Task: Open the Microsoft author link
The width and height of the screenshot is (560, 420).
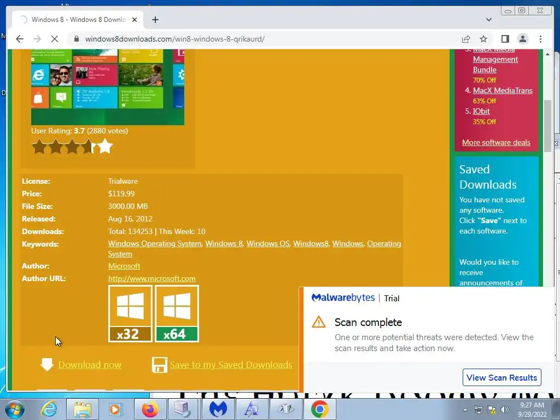Action: 124,266
